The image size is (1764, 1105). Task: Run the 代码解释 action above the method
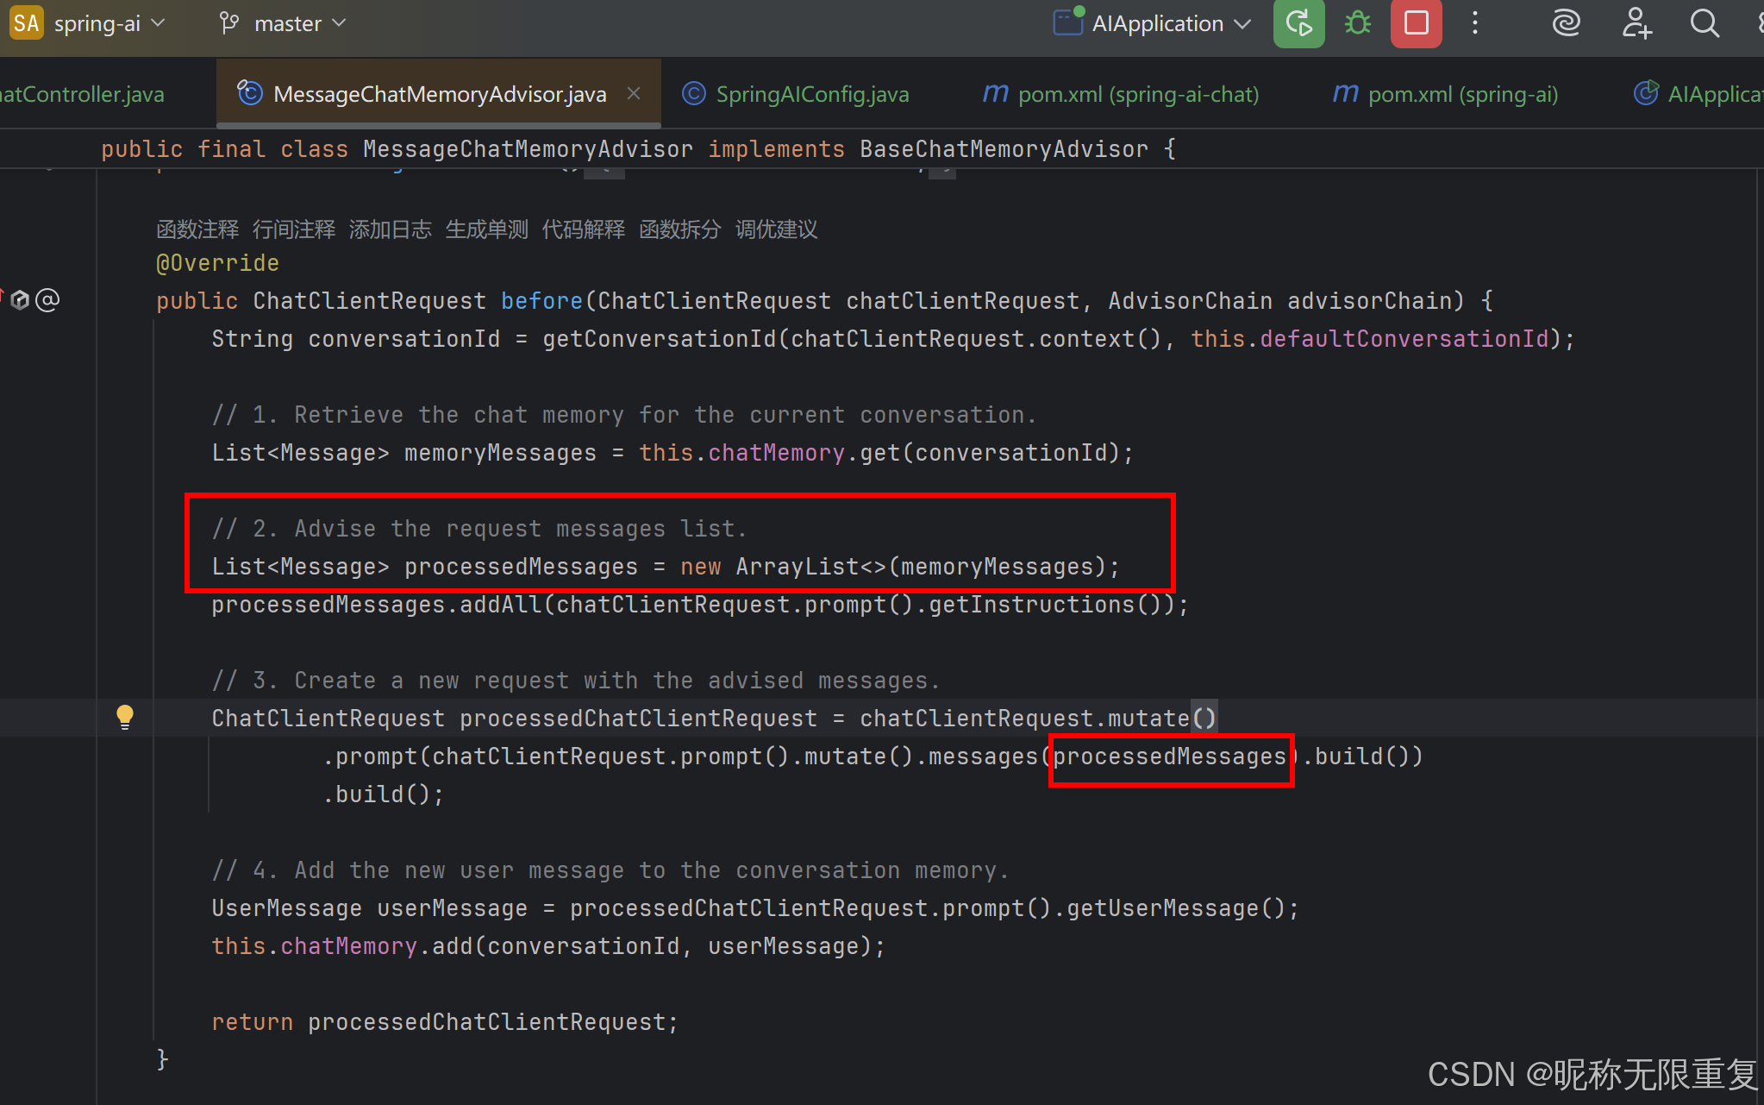pyautogui.click(x=583, y=229)
